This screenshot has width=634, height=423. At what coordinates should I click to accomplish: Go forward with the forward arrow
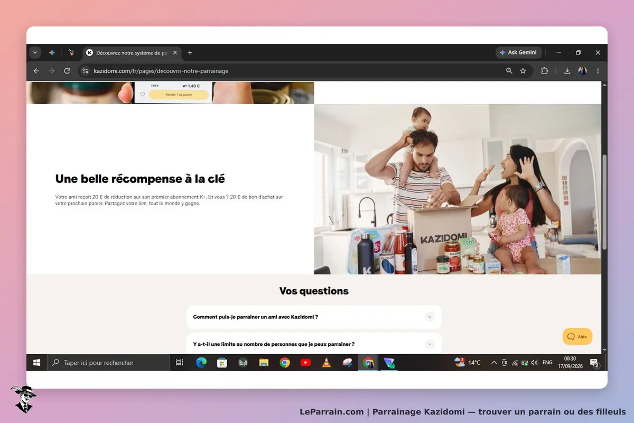point(51,71)
